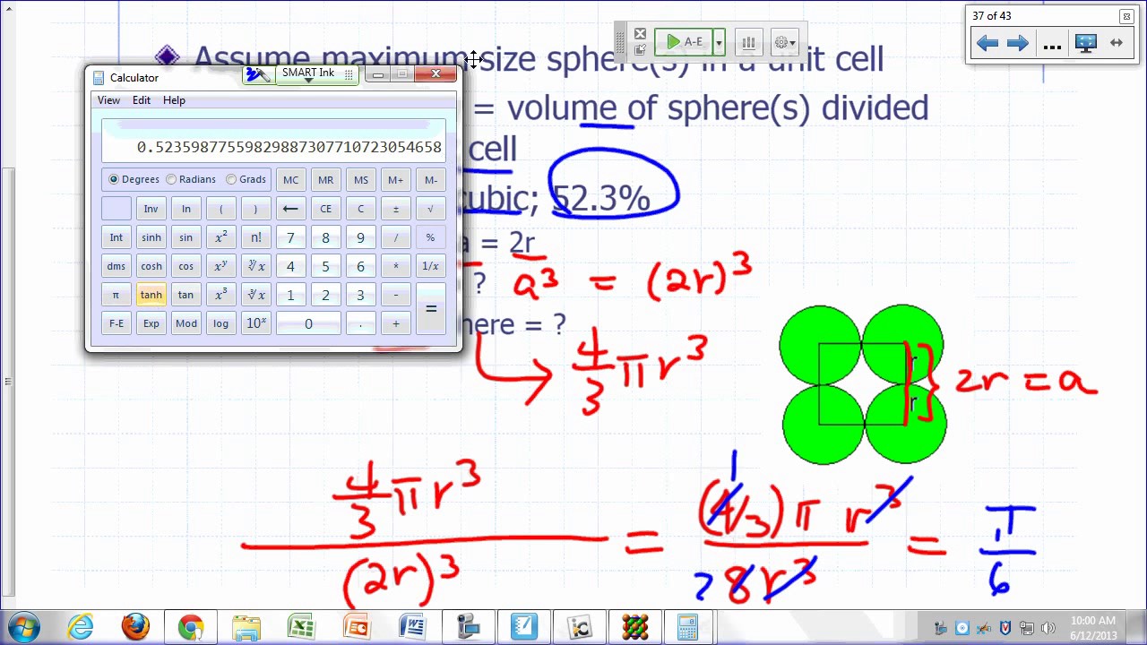Open the Calculator Edit menu
The width and height of the screenshot is (1147, 645).
pyautogui.click(x=142, y=100)
